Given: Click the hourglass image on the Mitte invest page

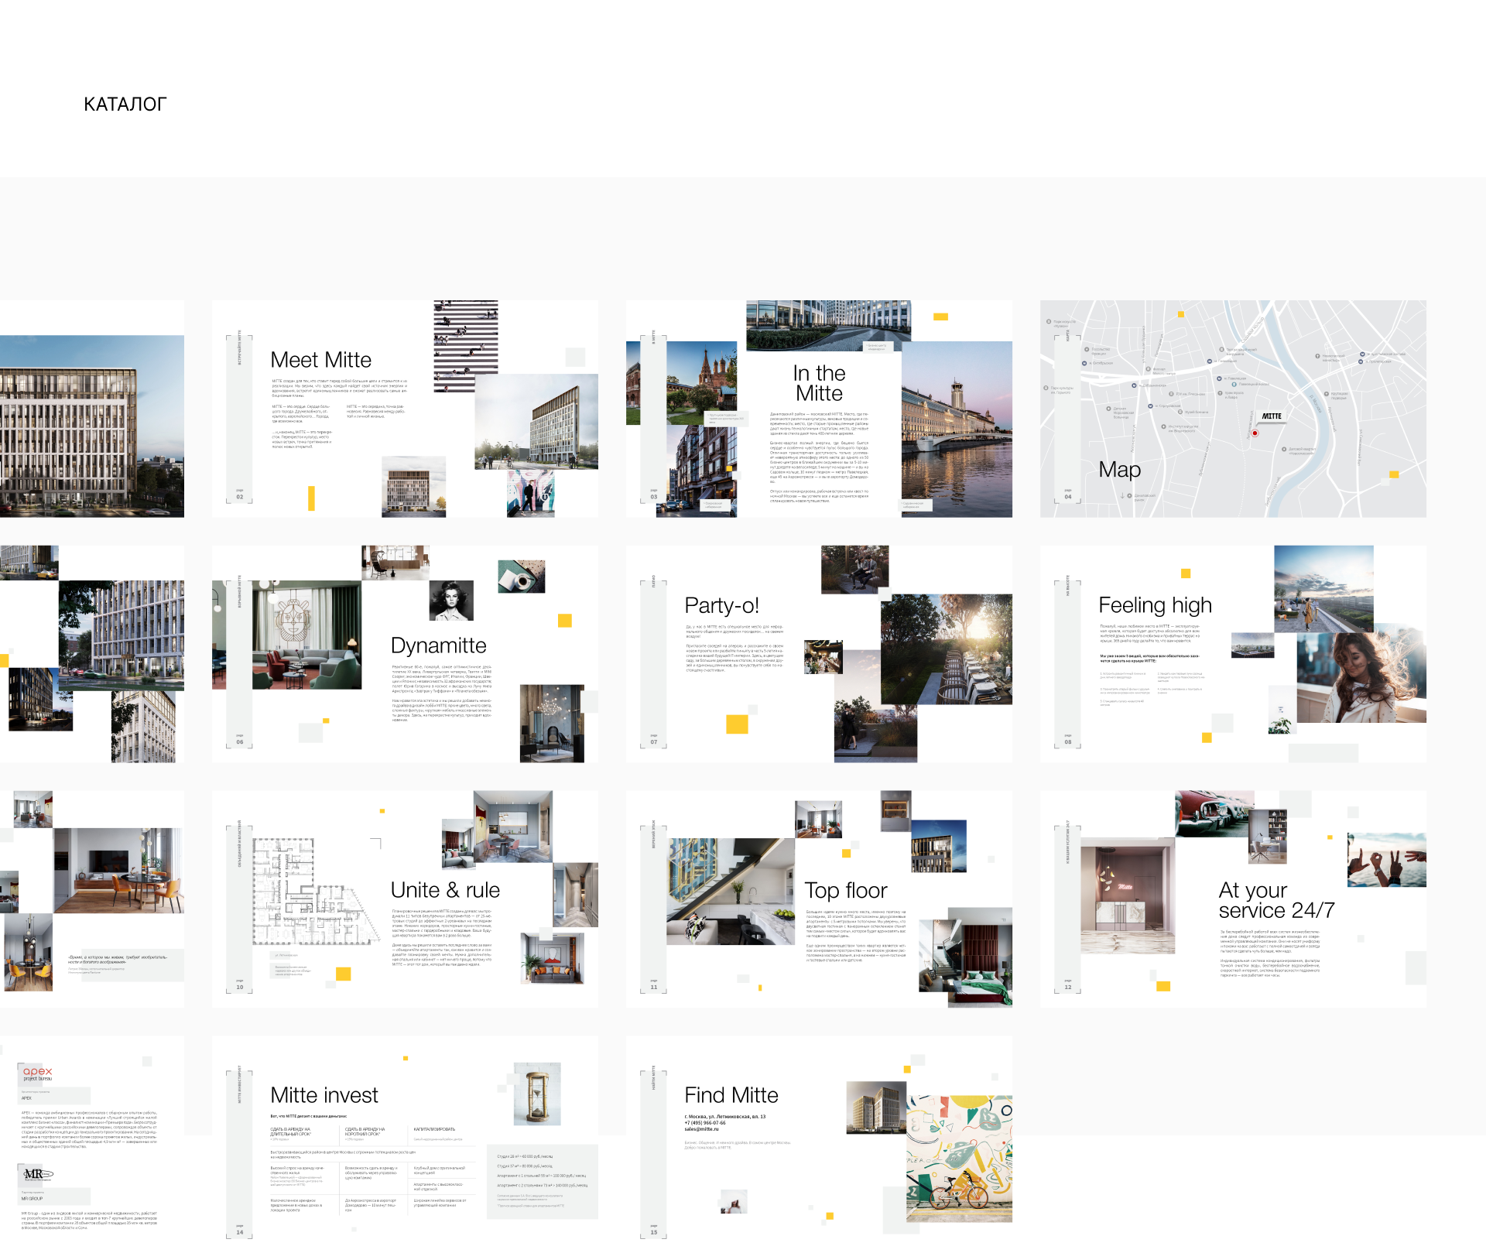Looking at the screenshot, I should 536,1094.
